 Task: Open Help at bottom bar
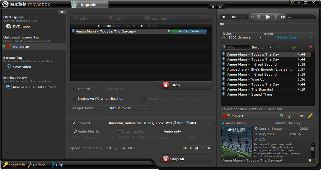click(x=57, y=165)
